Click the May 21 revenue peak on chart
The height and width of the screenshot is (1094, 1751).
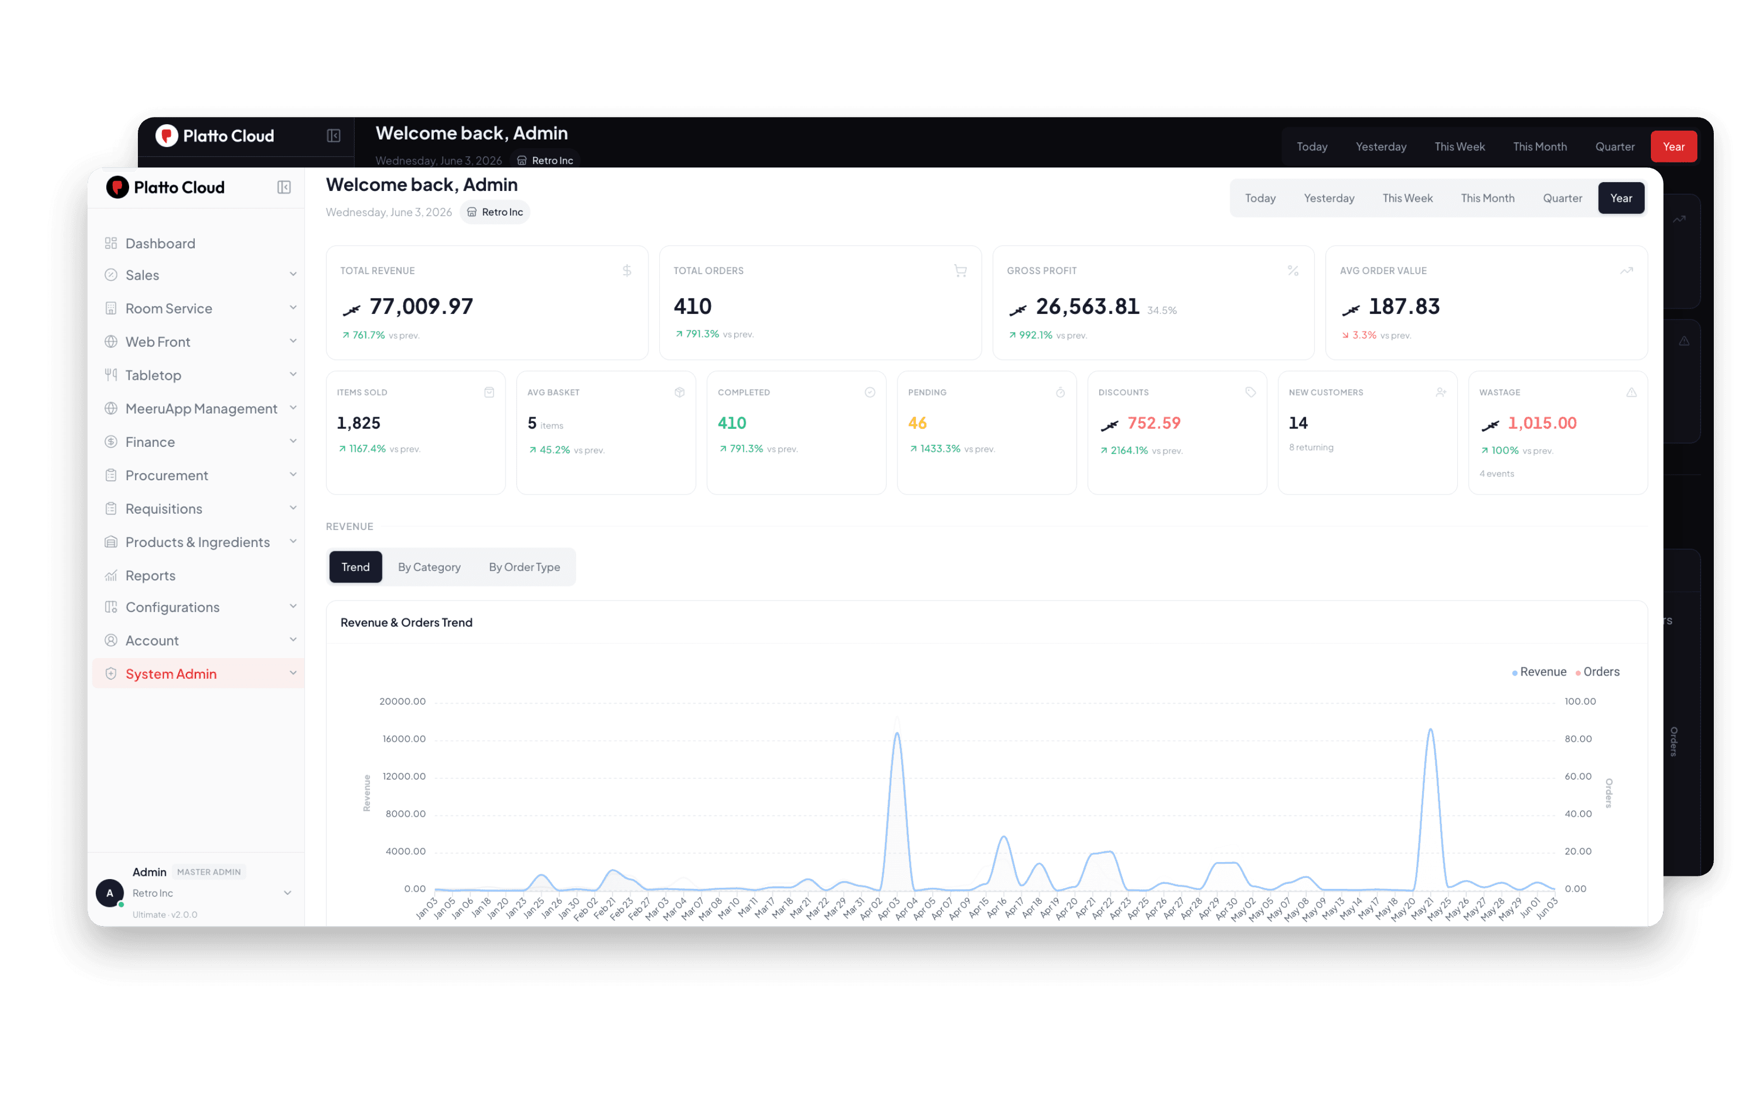1430,729
